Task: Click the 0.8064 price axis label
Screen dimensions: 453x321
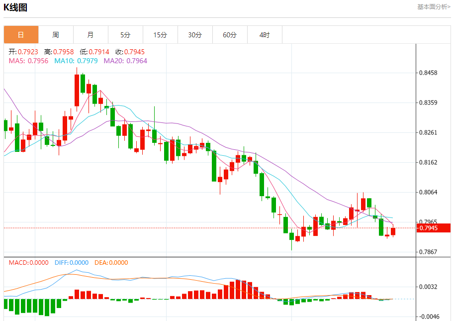Action: tap(429, 192)
